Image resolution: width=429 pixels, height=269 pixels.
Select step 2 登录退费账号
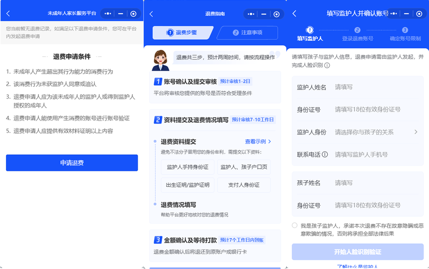[x=357, y=34]
